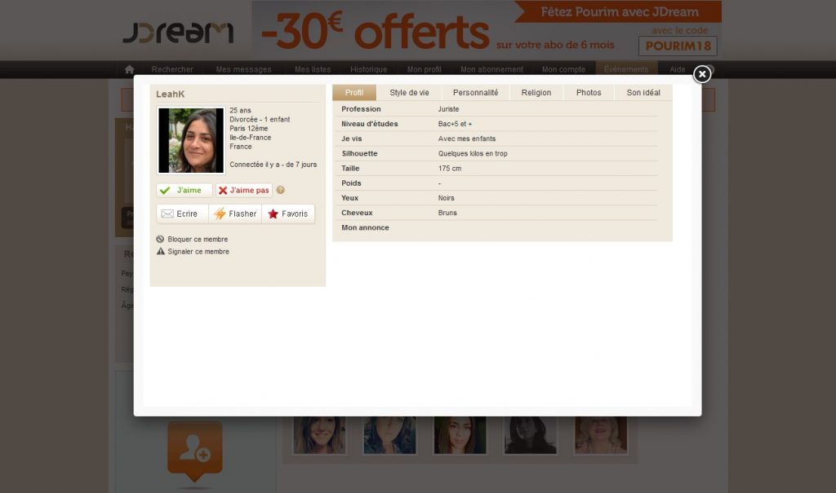
Task: Send a flash with Flasher lightning
Action: pos(235,213)
